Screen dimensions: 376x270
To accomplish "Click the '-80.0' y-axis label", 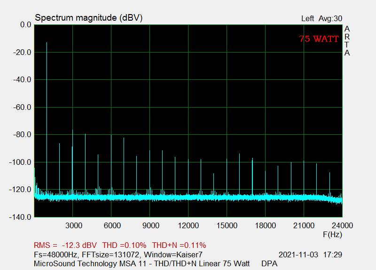I will (x=22, y=135).
